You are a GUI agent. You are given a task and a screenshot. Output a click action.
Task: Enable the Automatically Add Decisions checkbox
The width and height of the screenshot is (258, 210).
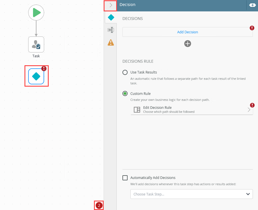tap(125, 178)
